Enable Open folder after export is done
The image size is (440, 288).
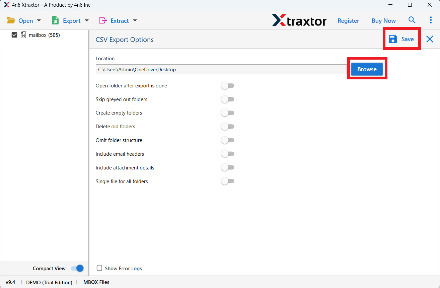(227, 86)
